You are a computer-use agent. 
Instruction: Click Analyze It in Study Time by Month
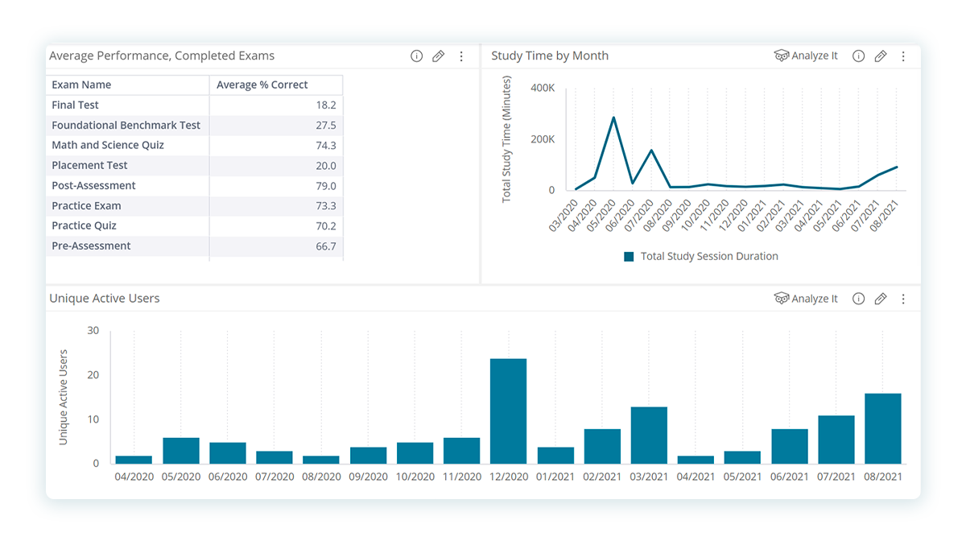806,56
